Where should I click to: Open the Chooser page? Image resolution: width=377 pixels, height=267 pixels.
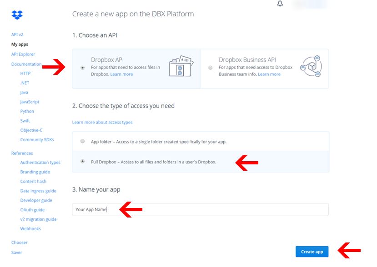click(19, 242)
